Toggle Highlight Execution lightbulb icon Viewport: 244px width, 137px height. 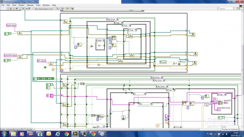click(x=20, y=9)
